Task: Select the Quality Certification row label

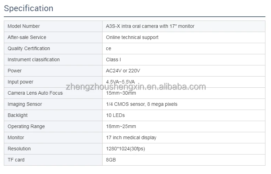Action: click(29, 48)
